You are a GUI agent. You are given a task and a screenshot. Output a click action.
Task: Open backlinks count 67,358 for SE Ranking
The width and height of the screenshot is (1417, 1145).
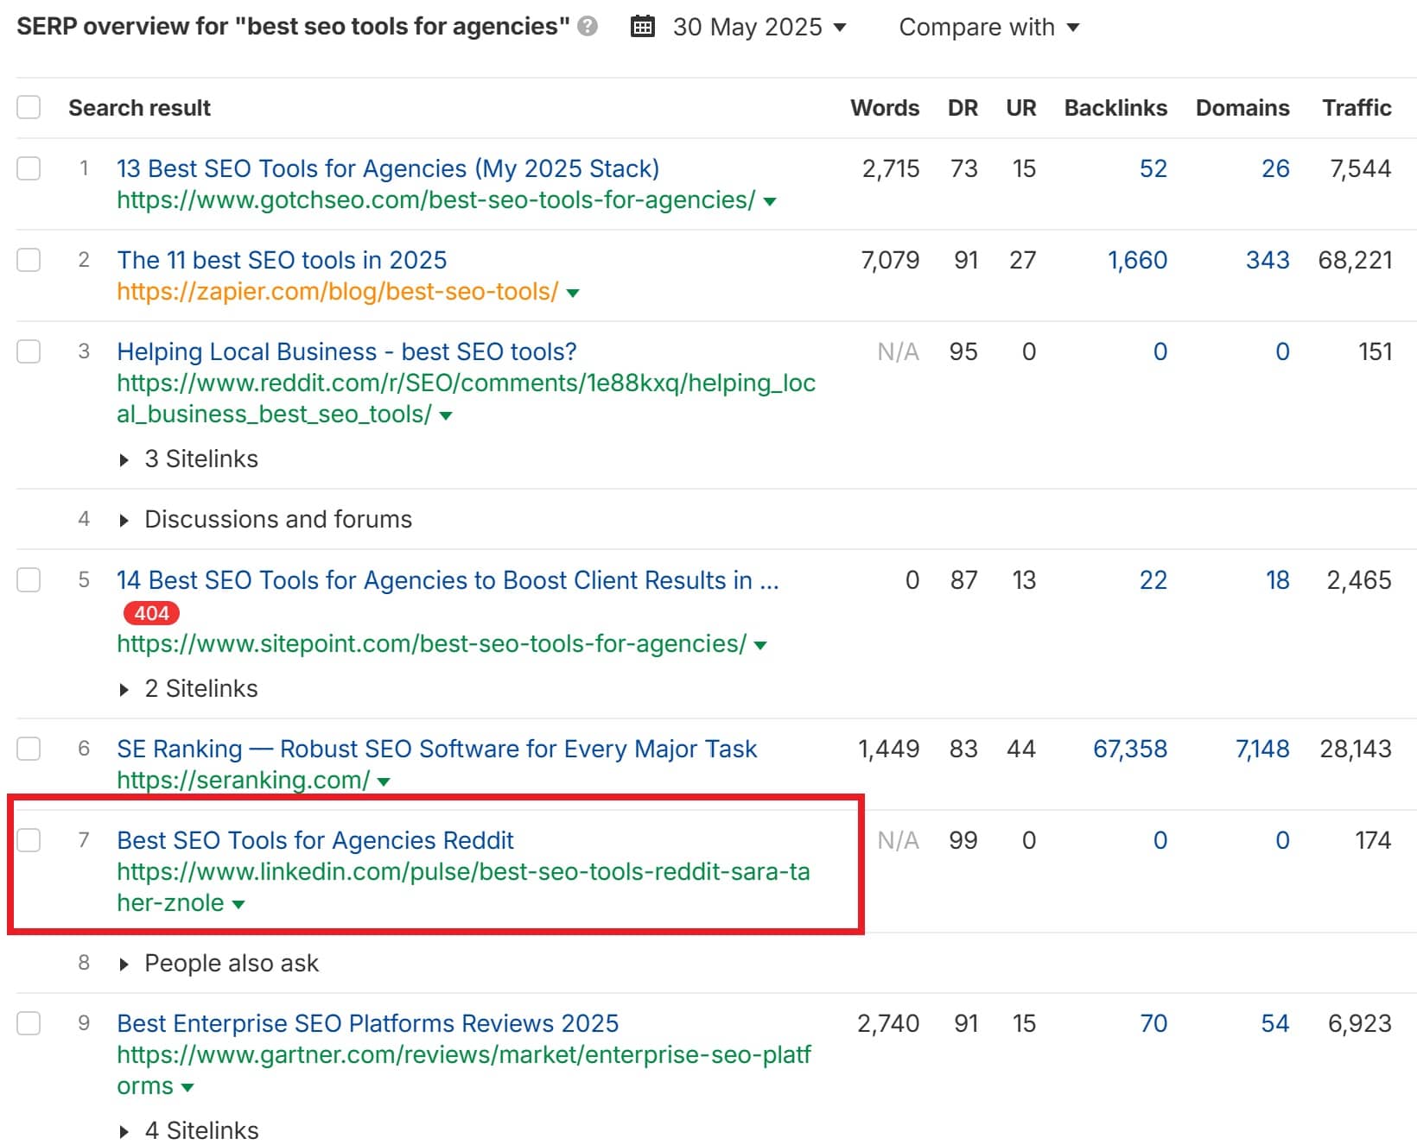(1130, 749)
